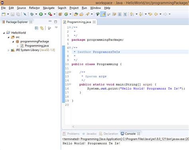
Task: Close the Console view tab
Action: pos(139,134)
